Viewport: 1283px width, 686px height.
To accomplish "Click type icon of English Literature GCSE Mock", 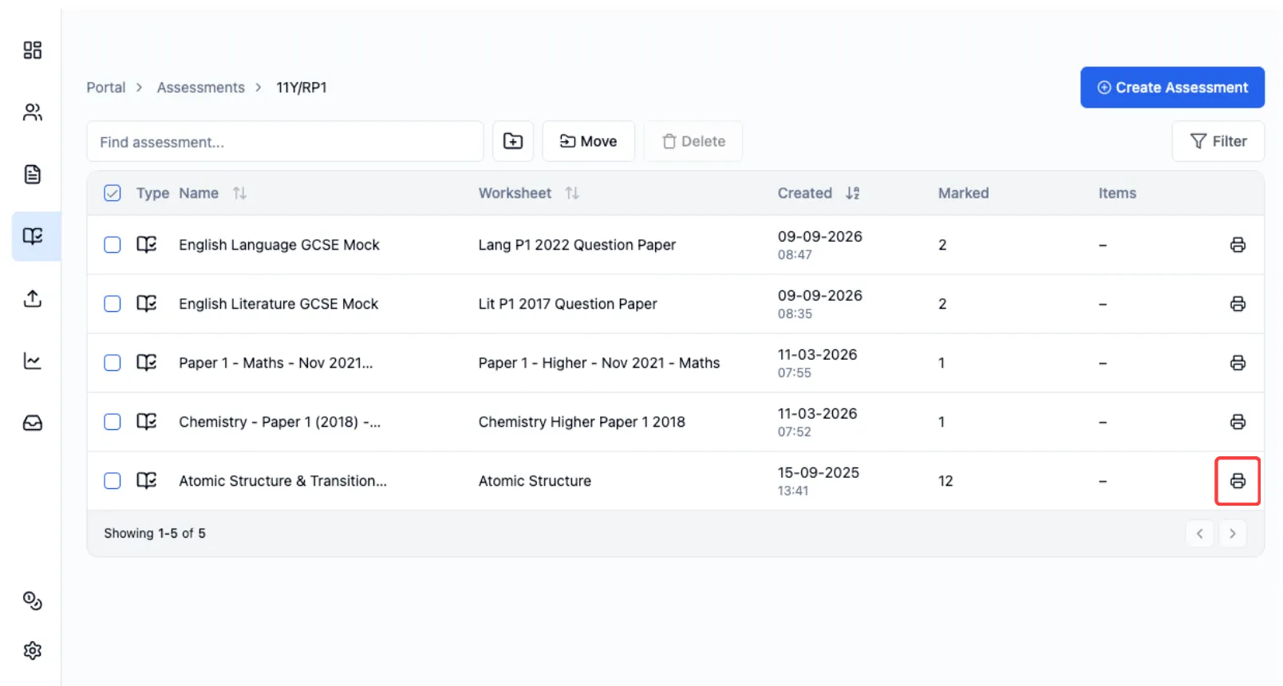I will click(x=147, y=303).
